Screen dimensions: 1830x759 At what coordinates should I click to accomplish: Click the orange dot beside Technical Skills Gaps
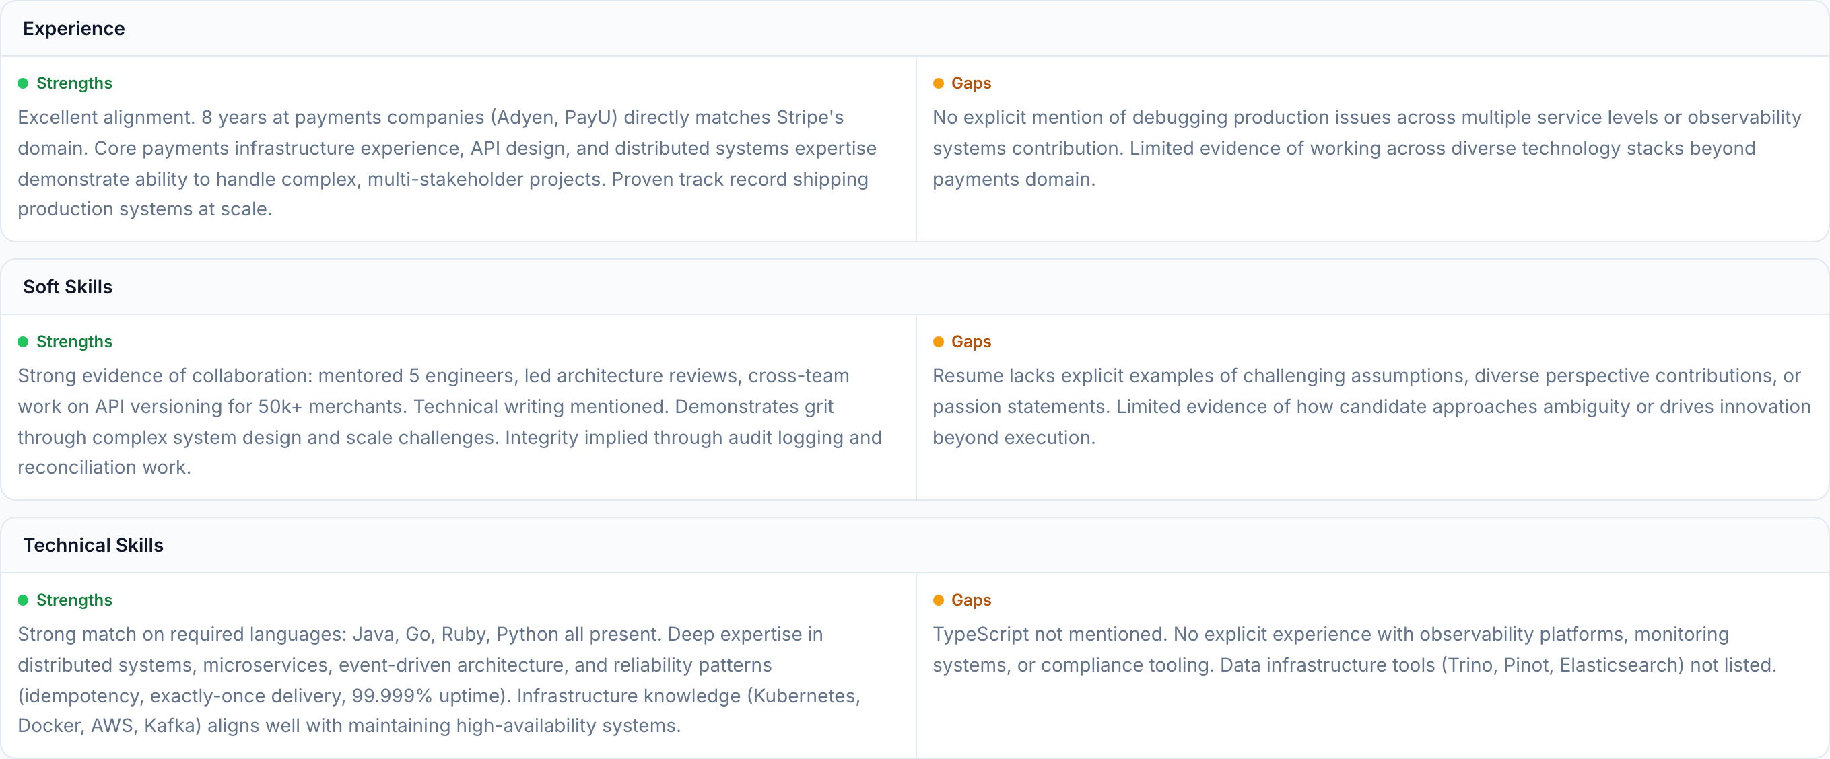point(938,601)
